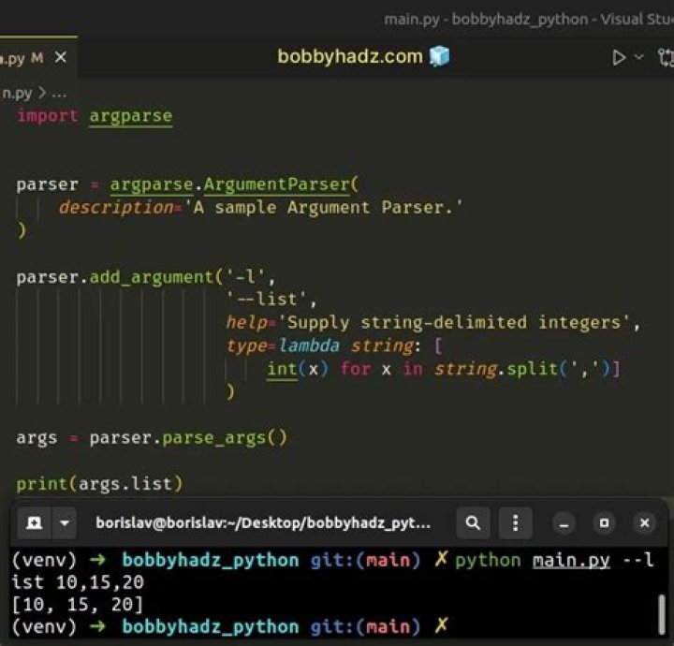Click the source control compare icon in editor toolbar

666,58
